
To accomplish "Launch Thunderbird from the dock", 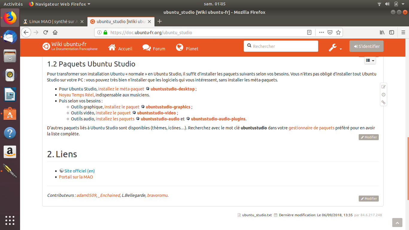I will [x=10, y=37].
